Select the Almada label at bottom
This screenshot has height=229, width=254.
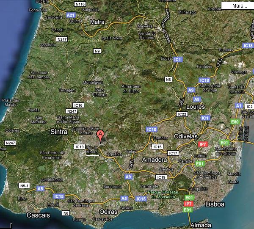point(201,225)
